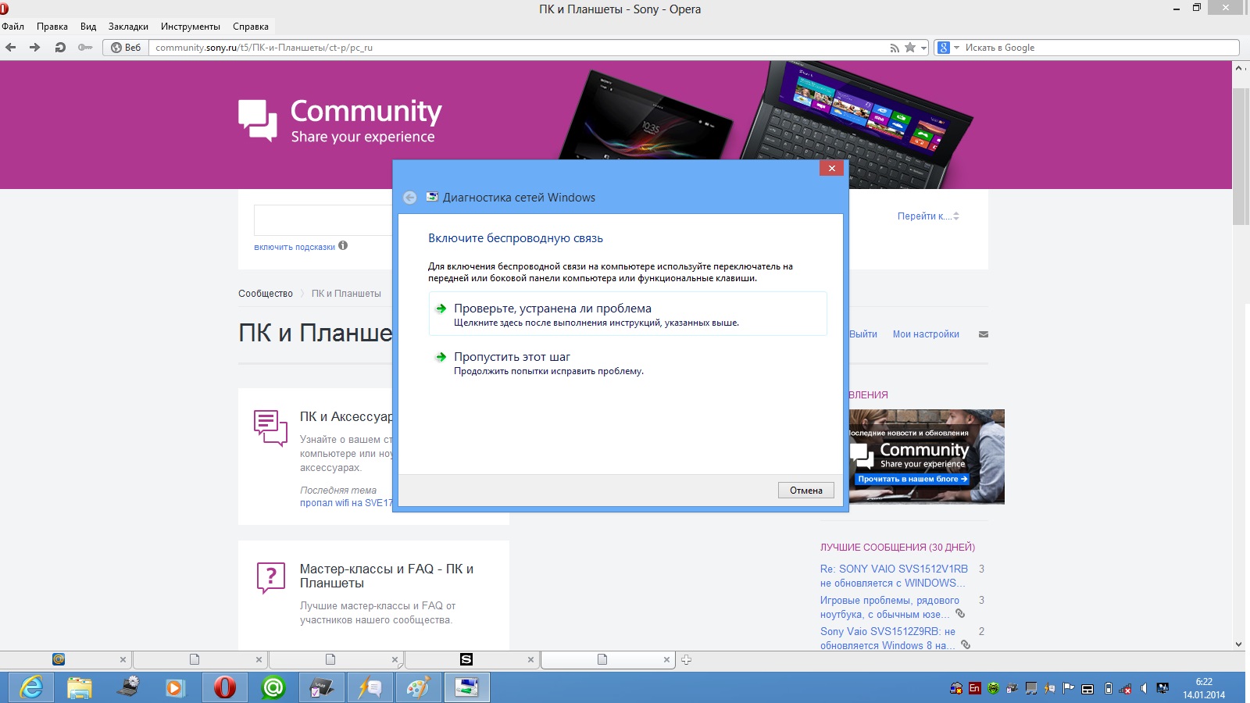Screen dimensions: 1250x703
Task: Click the back arrow in network diagnostics dialog
Action: pyautogui.click(x=409, y=198)
